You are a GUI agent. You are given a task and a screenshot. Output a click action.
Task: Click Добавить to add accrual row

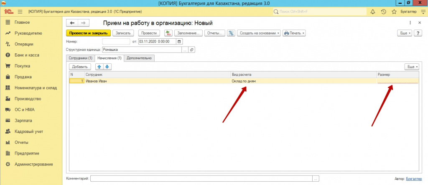pos(79,67)
